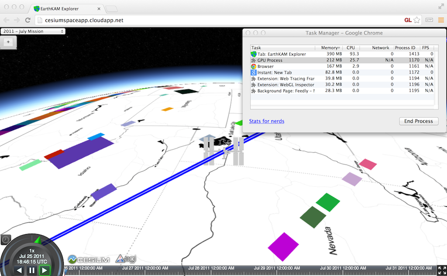Click the Google icon beside Instant: New Tab
Image resolution: width=447 pixels, height=276 pixels.
(x=254, y=72)
